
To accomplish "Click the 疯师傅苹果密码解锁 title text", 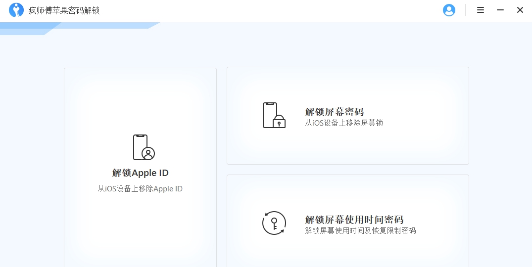I will coord(64,10).
